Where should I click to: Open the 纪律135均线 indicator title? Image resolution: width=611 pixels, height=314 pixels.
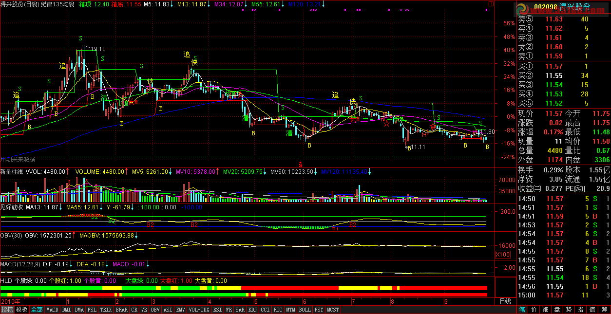[x=57, y=4]
